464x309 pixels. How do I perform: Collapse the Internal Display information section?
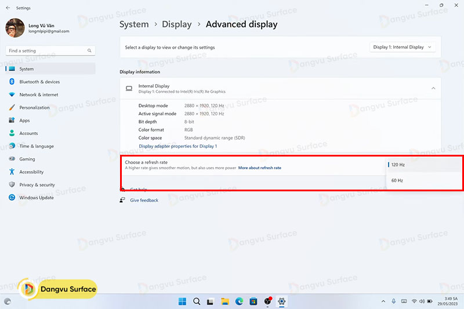click(433, 88)
